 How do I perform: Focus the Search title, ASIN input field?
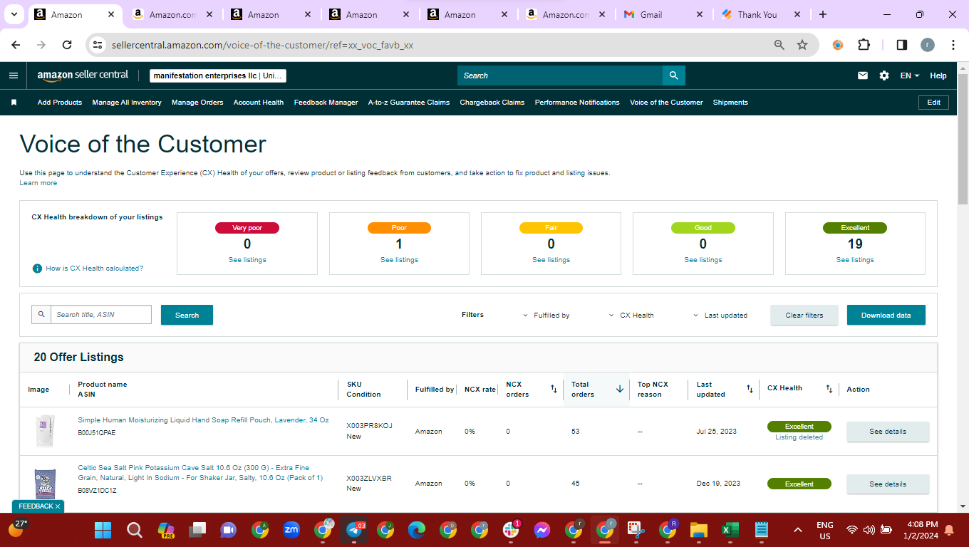[x=100, y=314]
